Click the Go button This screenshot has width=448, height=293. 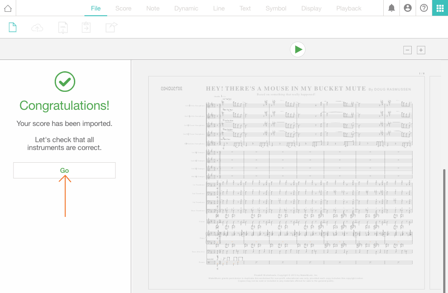[64, 170]
